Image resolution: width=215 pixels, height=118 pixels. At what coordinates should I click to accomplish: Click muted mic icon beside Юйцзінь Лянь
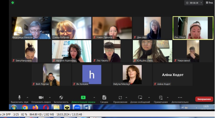click(135, 60)
